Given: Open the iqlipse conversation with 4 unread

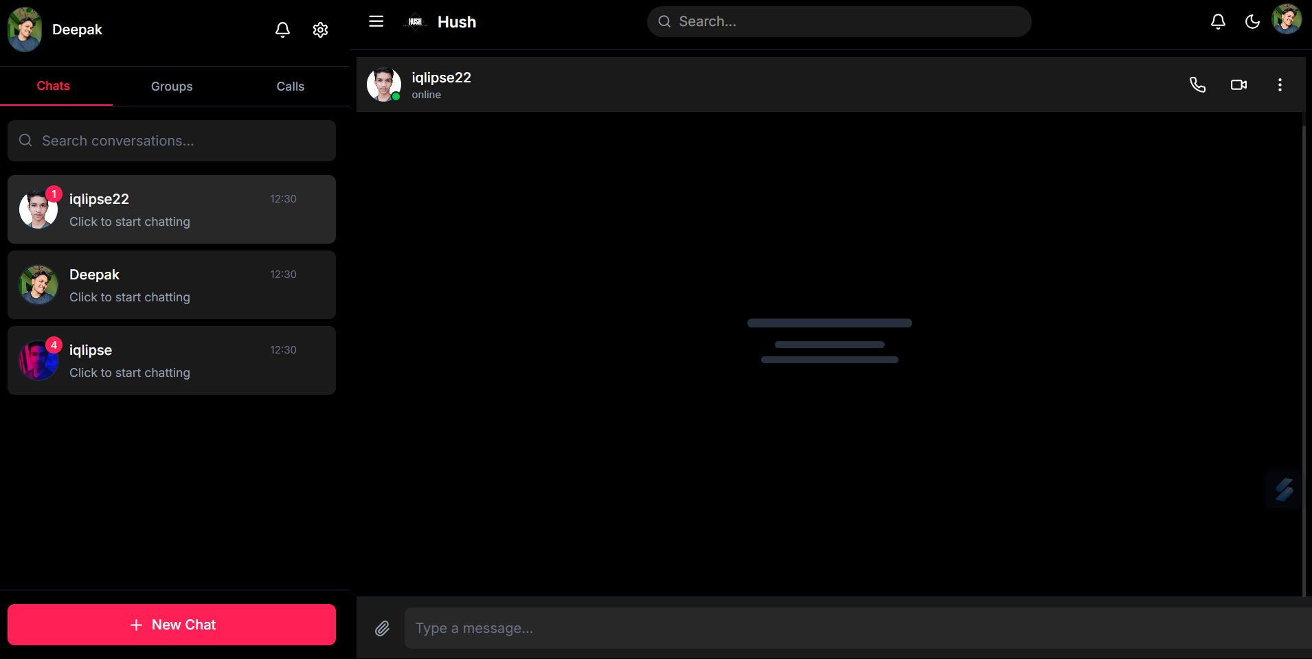Looking at the screenshot, I should [x=172, y=360].
